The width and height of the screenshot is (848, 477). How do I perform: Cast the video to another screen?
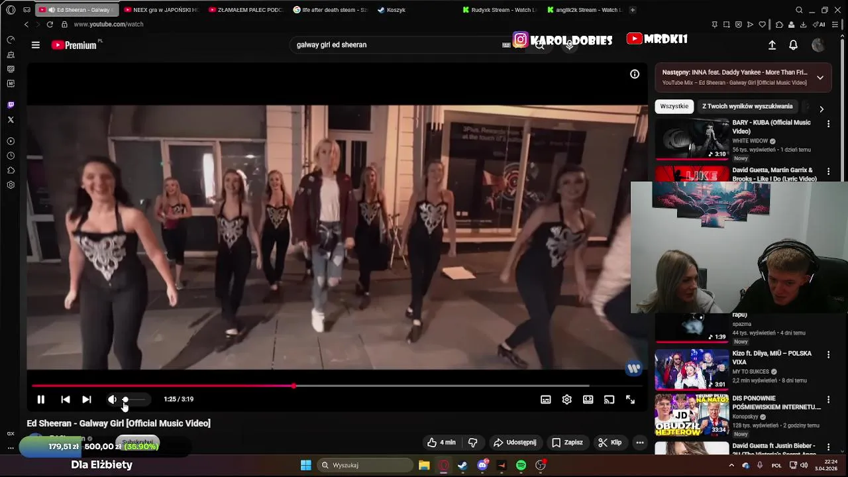point(609,399)
